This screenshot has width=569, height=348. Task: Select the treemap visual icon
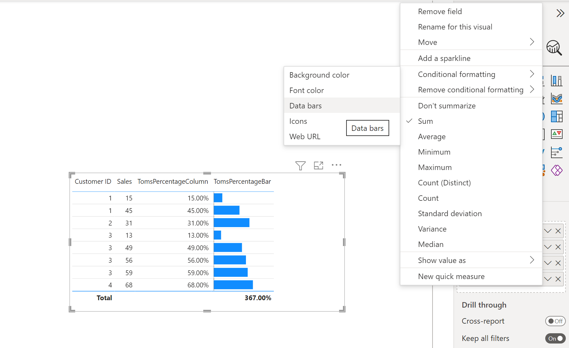[x=556, y=116]
